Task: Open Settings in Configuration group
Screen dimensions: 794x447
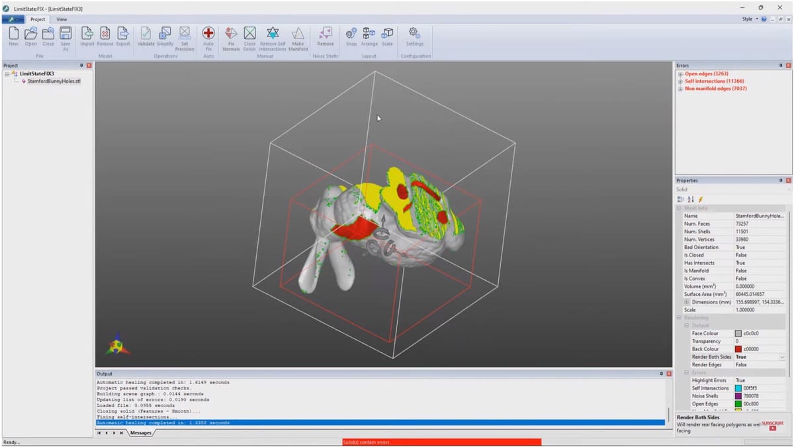Action: click(415, 36)
